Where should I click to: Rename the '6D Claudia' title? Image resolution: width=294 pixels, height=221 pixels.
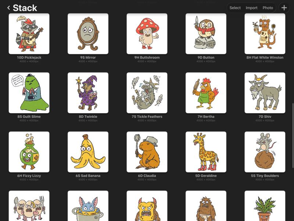(147, 176)
